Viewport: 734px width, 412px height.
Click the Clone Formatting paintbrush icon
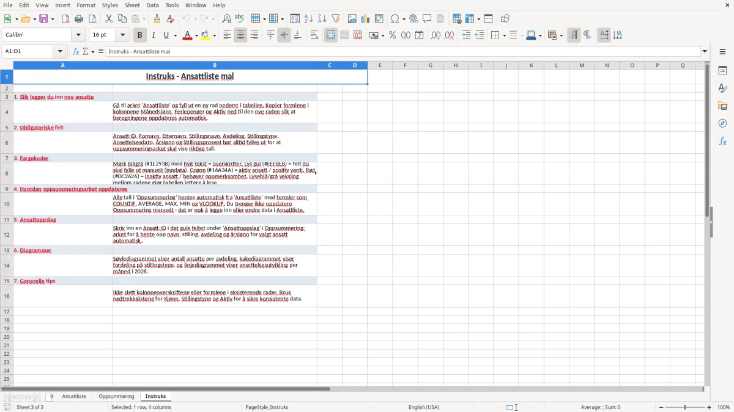pos(157,19)
